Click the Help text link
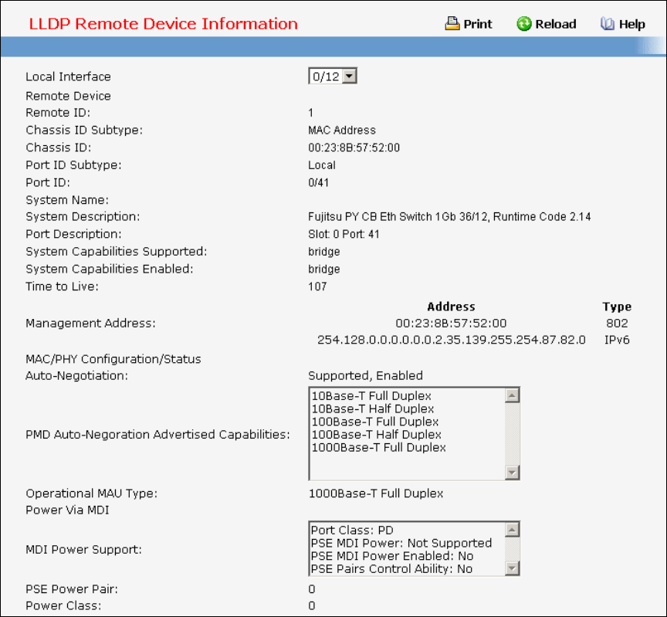667x617 pixels. pos(631,24)
